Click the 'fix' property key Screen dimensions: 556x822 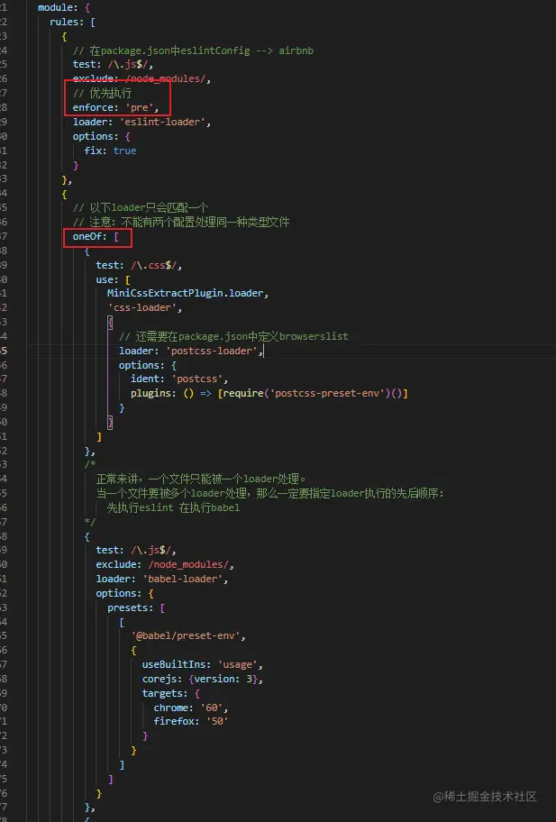click(x=95, y=151)
